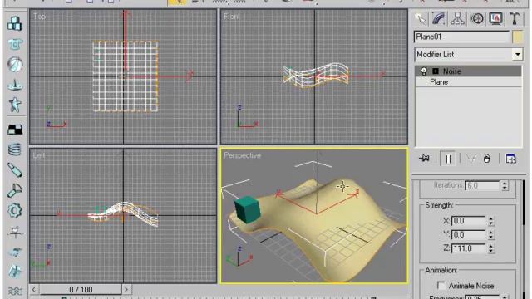Click the reactor Toy Car icon
This screenshot has height=299, width=532.
pos(15,252)
